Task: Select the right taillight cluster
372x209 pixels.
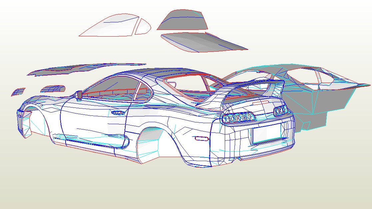Action: pyautogui.click(x=280, y=110)
